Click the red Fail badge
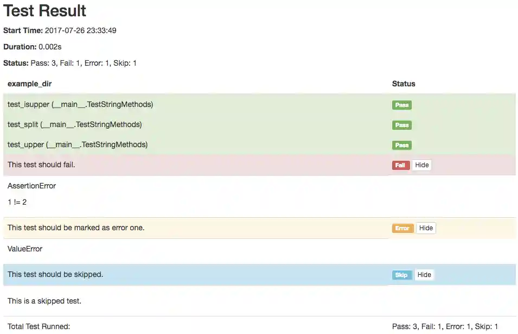The height and width of the screenshot is (334, 518). point(401,165)
